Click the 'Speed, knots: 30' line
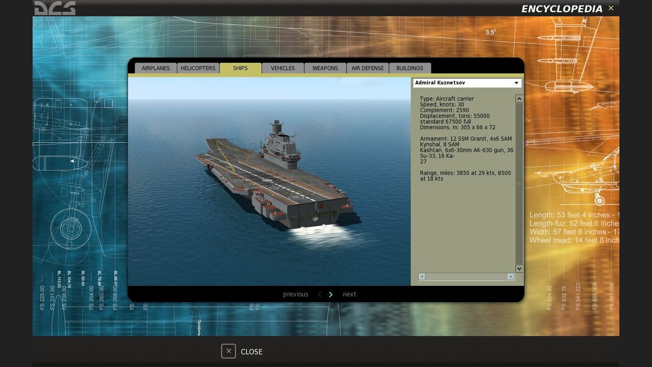This screenshot has height=367, width=652. click(x=442, y=105)
